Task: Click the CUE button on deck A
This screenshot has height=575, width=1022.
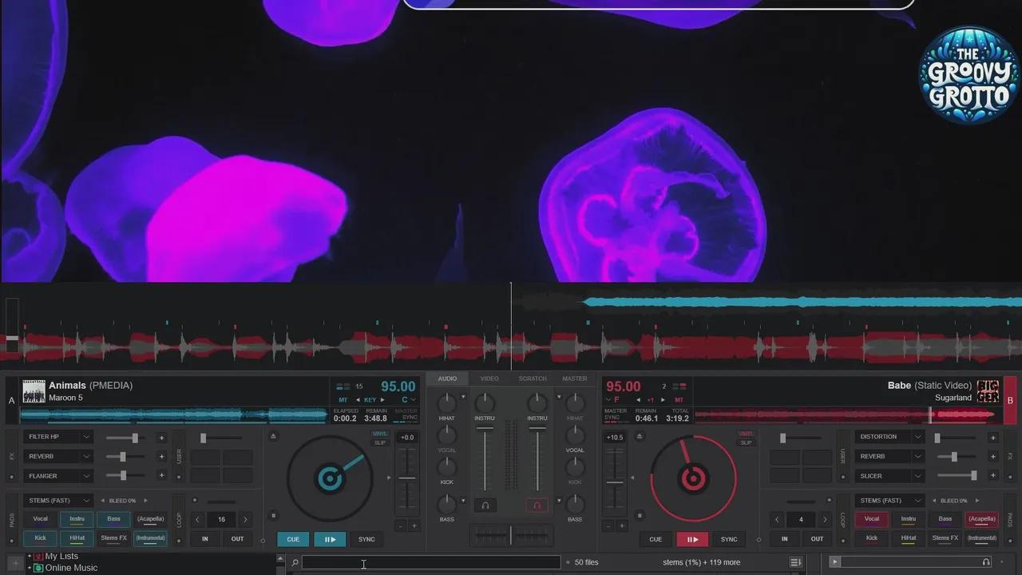Action: [293, 539]
